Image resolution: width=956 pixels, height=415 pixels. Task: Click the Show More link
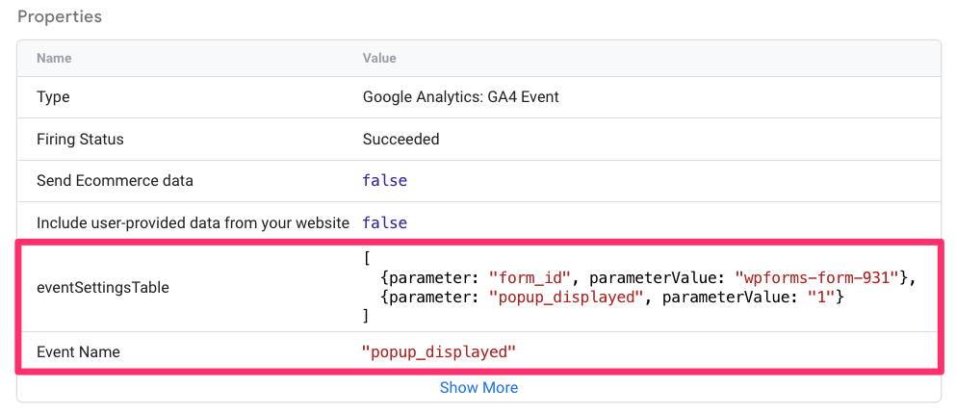pyautogui.click(x=478, y=387)
